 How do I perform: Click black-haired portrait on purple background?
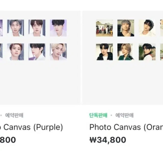coord(58,28)
